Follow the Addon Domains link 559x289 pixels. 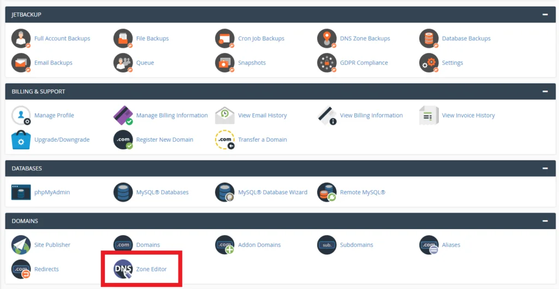point(259,245)
